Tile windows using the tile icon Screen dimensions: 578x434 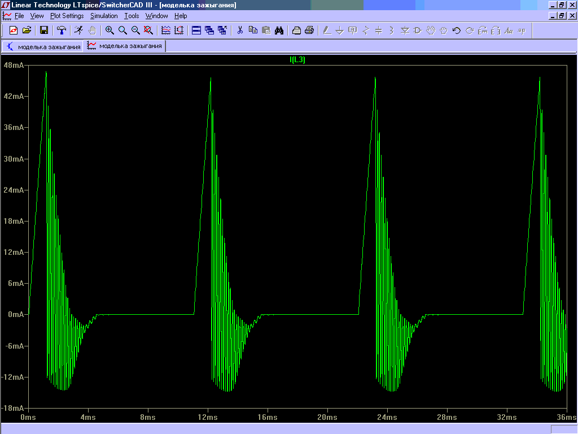(x=196, y=30)
